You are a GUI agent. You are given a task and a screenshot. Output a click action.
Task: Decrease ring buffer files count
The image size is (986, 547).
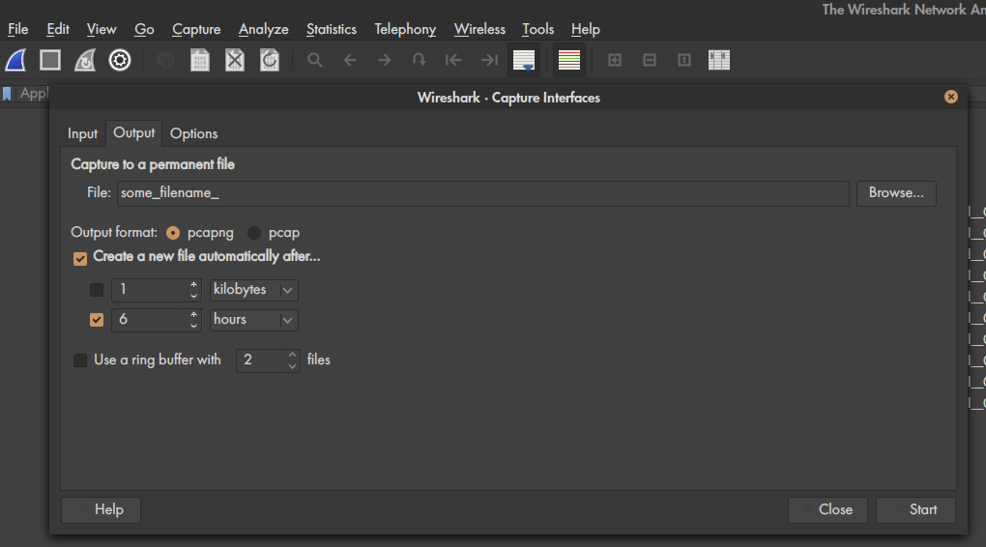292,366
